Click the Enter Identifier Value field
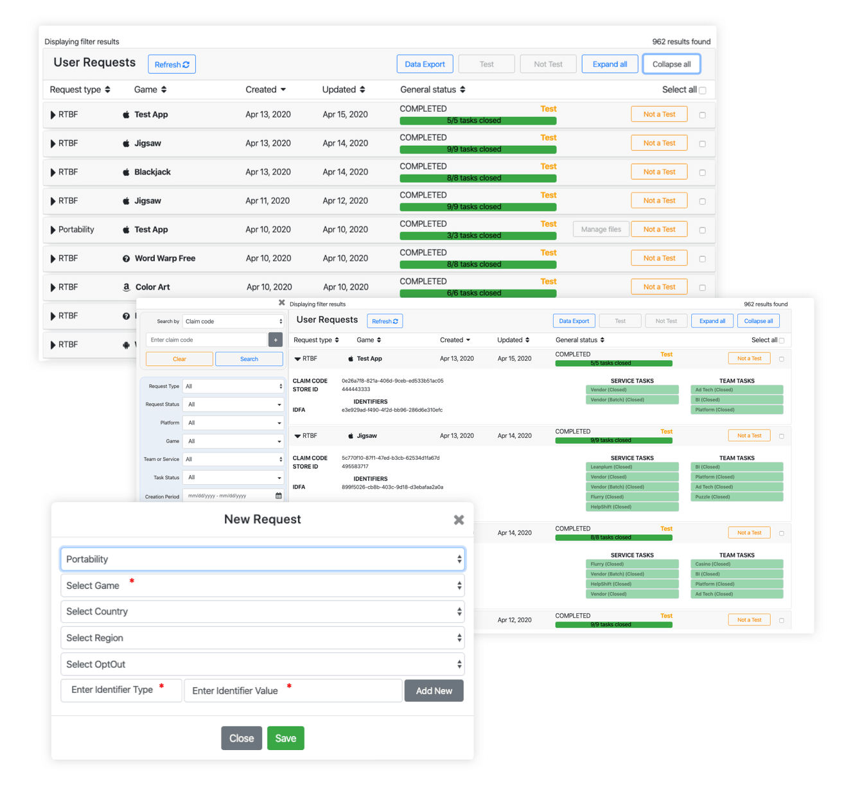The height and width of the screenshot is (786, 853). (x=293, y=691)
